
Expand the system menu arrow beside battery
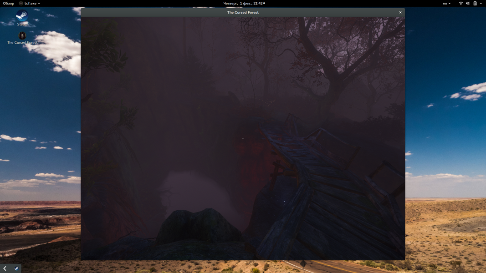(x=481, y=3)
